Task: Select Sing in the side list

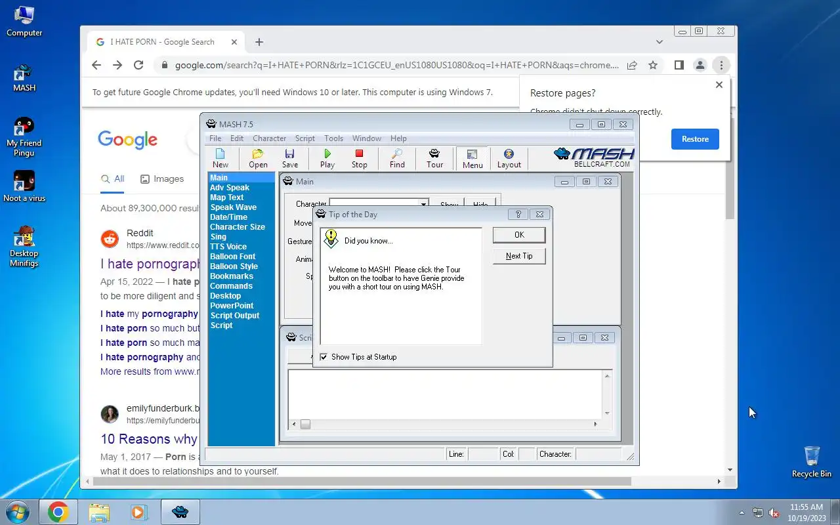Action: tap(219, 237)
